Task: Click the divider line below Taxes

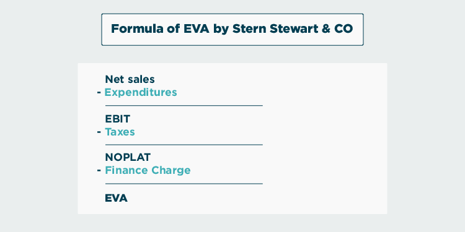Action: click(x=184, y=145)
